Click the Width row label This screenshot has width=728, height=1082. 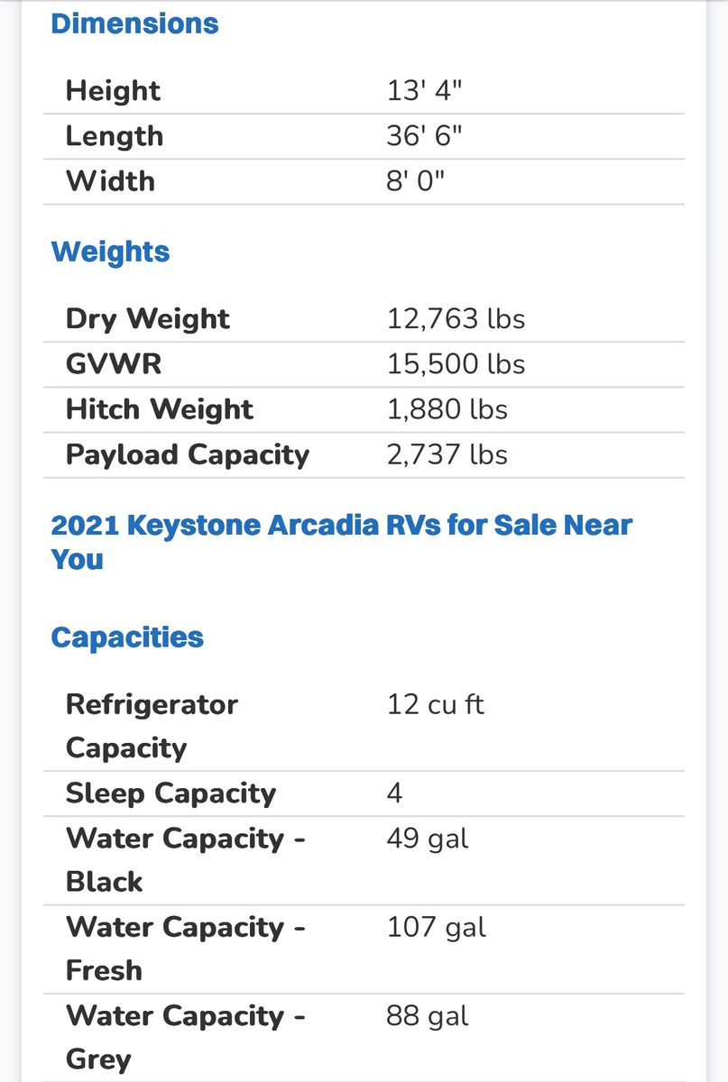tap(110, 181)
